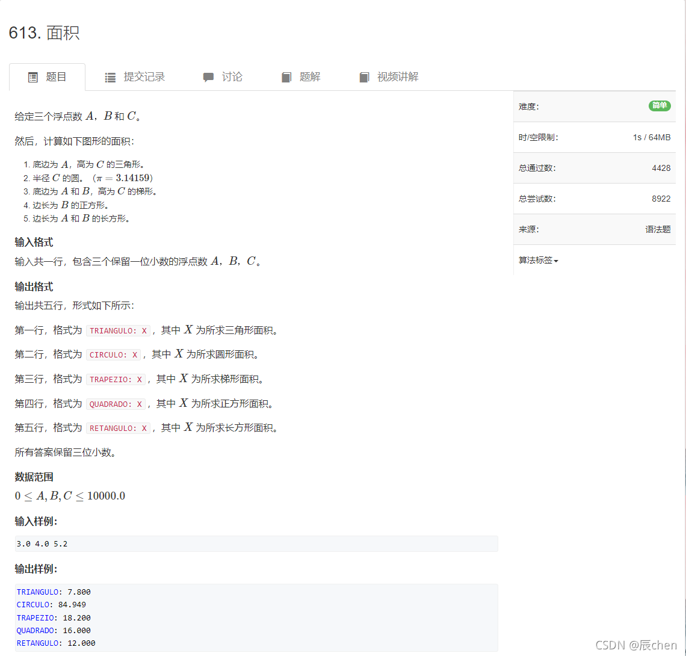686x656 pixels.
Task: Click the 输出格式 heading
Action: (34, 287)
